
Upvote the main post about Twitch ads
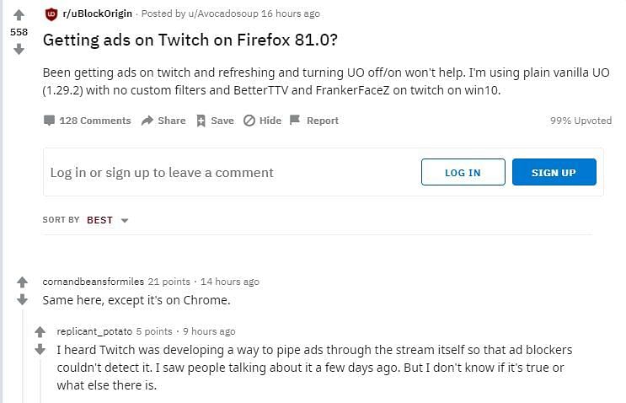pos(19,14)
